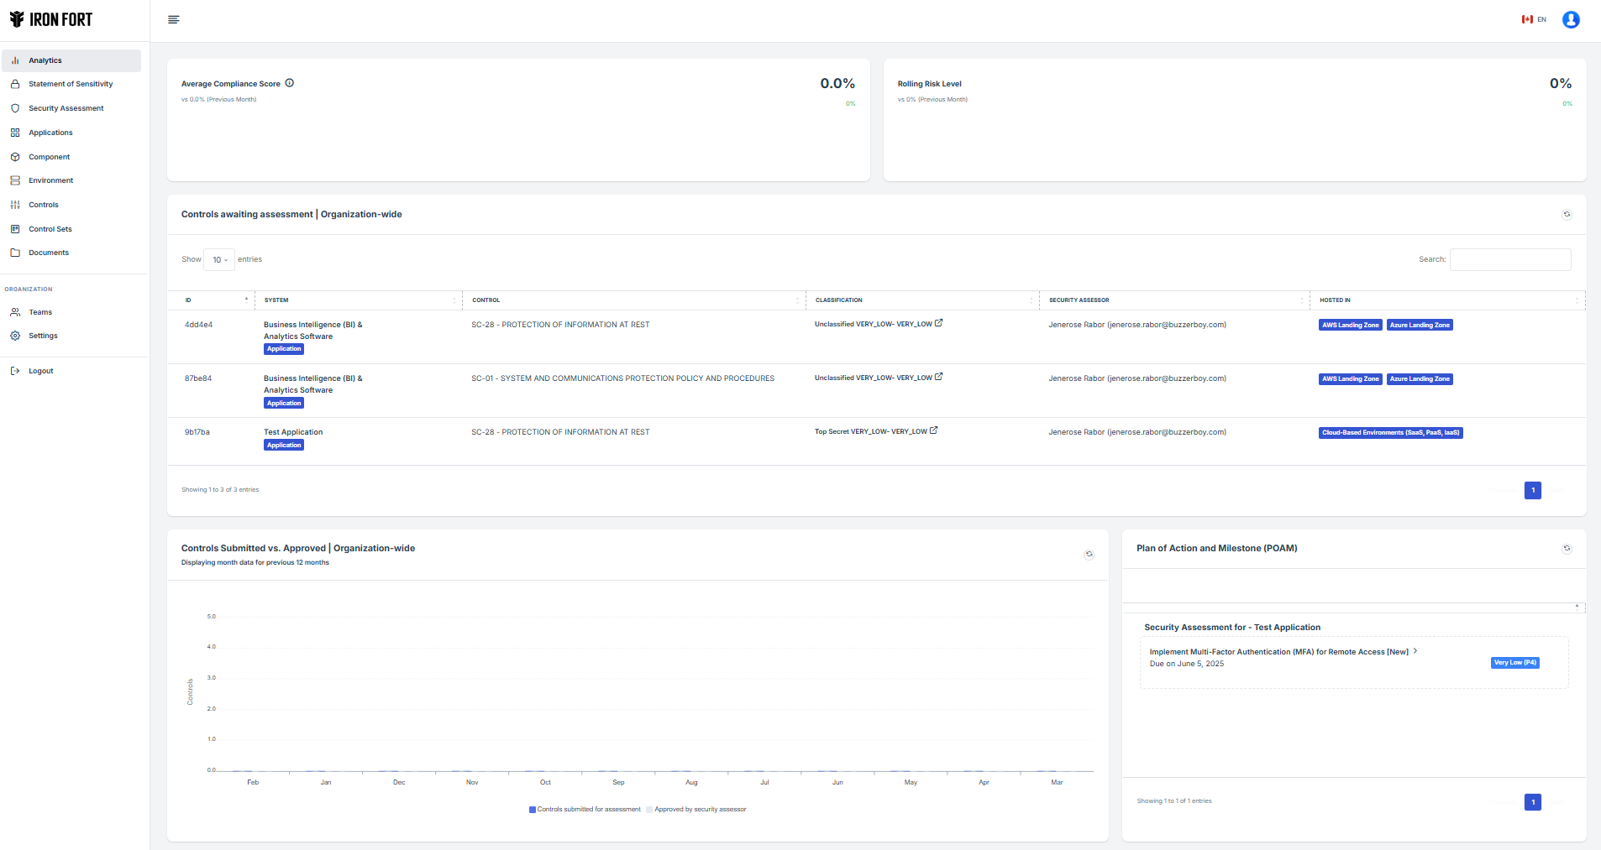Open the EN language selector
Screen dimensions: 1601x850
coord(1534,19)
